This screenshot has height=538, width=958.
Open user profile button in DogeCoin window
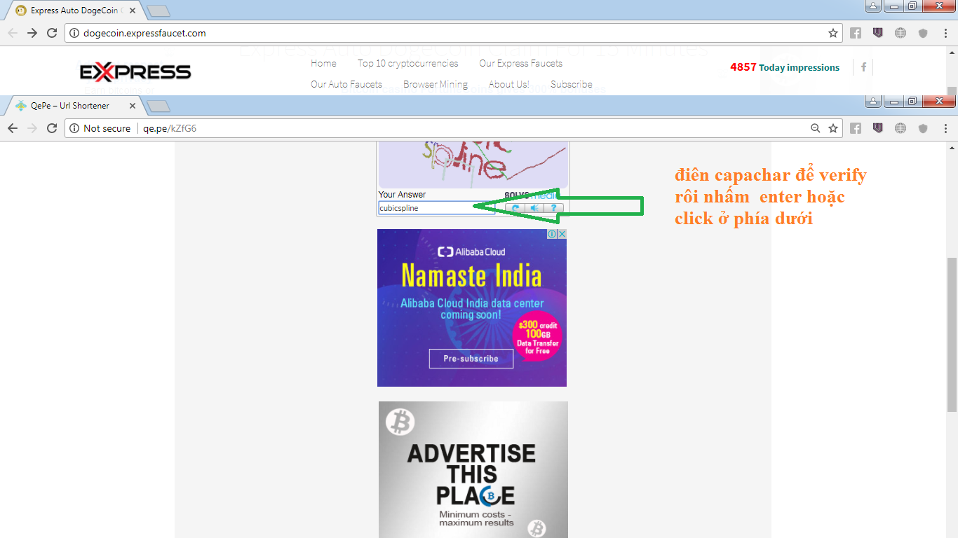pos(873,6)
